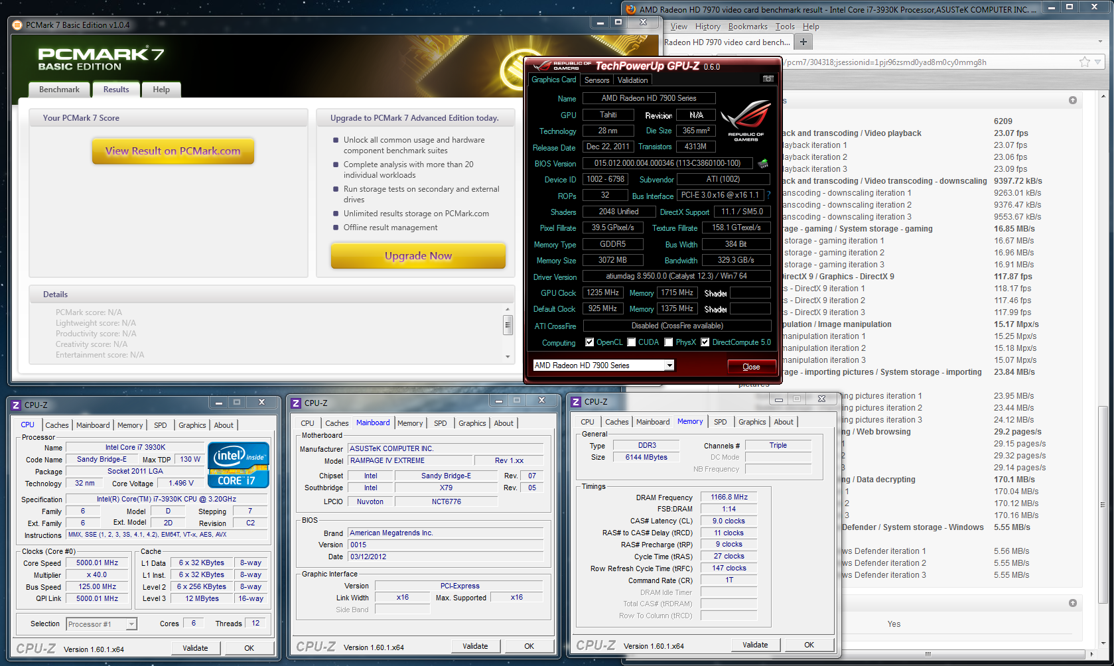
Task: Switch to the Sensors tab in GPU-Z
Action: 596,80
